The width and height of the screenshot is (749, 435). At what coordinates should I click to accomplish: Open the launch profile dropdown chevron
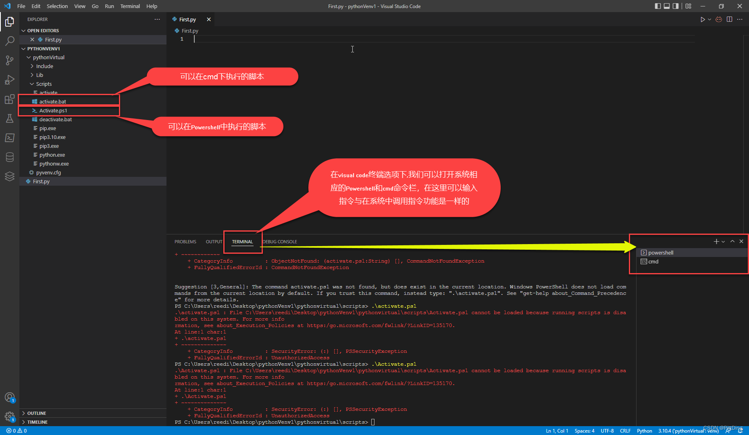coord(723,242)
